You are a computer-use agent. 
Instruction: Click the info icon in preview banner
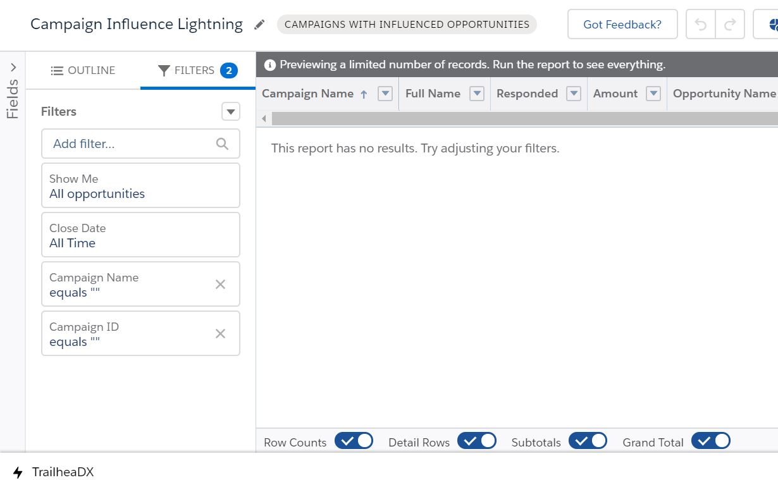(270, 65)
